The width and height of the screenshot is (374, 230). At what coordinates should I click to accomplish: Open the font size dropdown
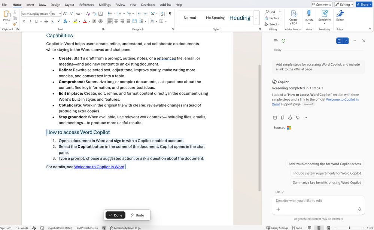60,14
